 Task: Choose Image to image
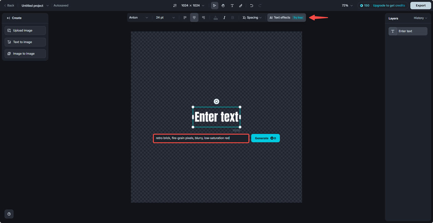point(25,53)
